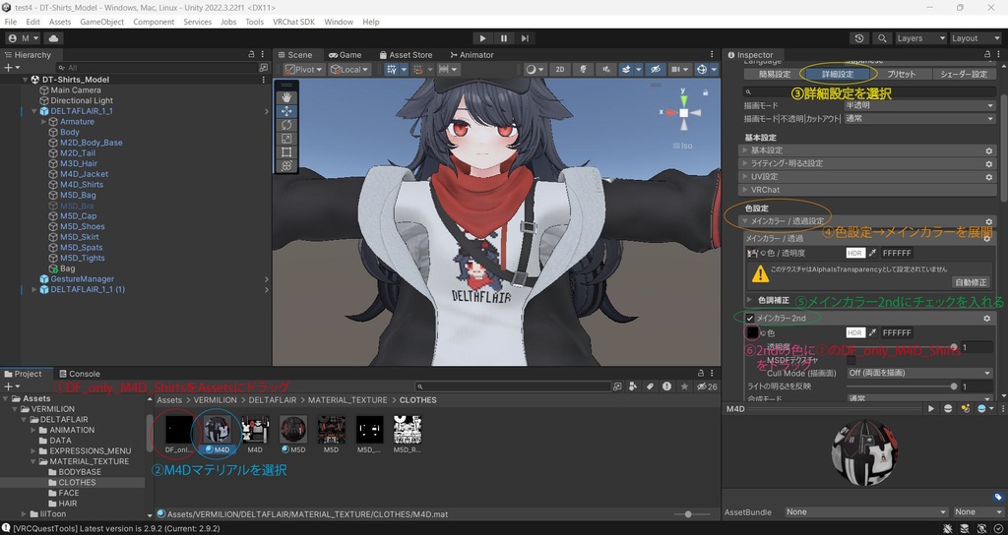The width and height of the screenshot is (1008, 535).
Task: Toggle 2D view mode in Scene
Action: click(560, 70)
